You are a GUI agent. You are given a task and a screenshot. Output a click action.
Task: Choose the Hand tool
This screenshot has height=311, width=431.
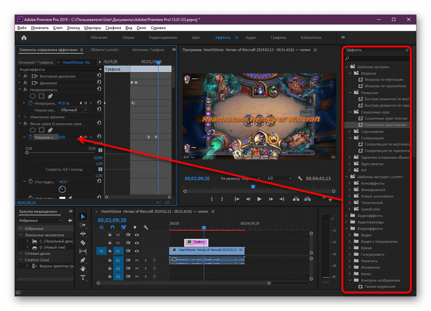83,269
